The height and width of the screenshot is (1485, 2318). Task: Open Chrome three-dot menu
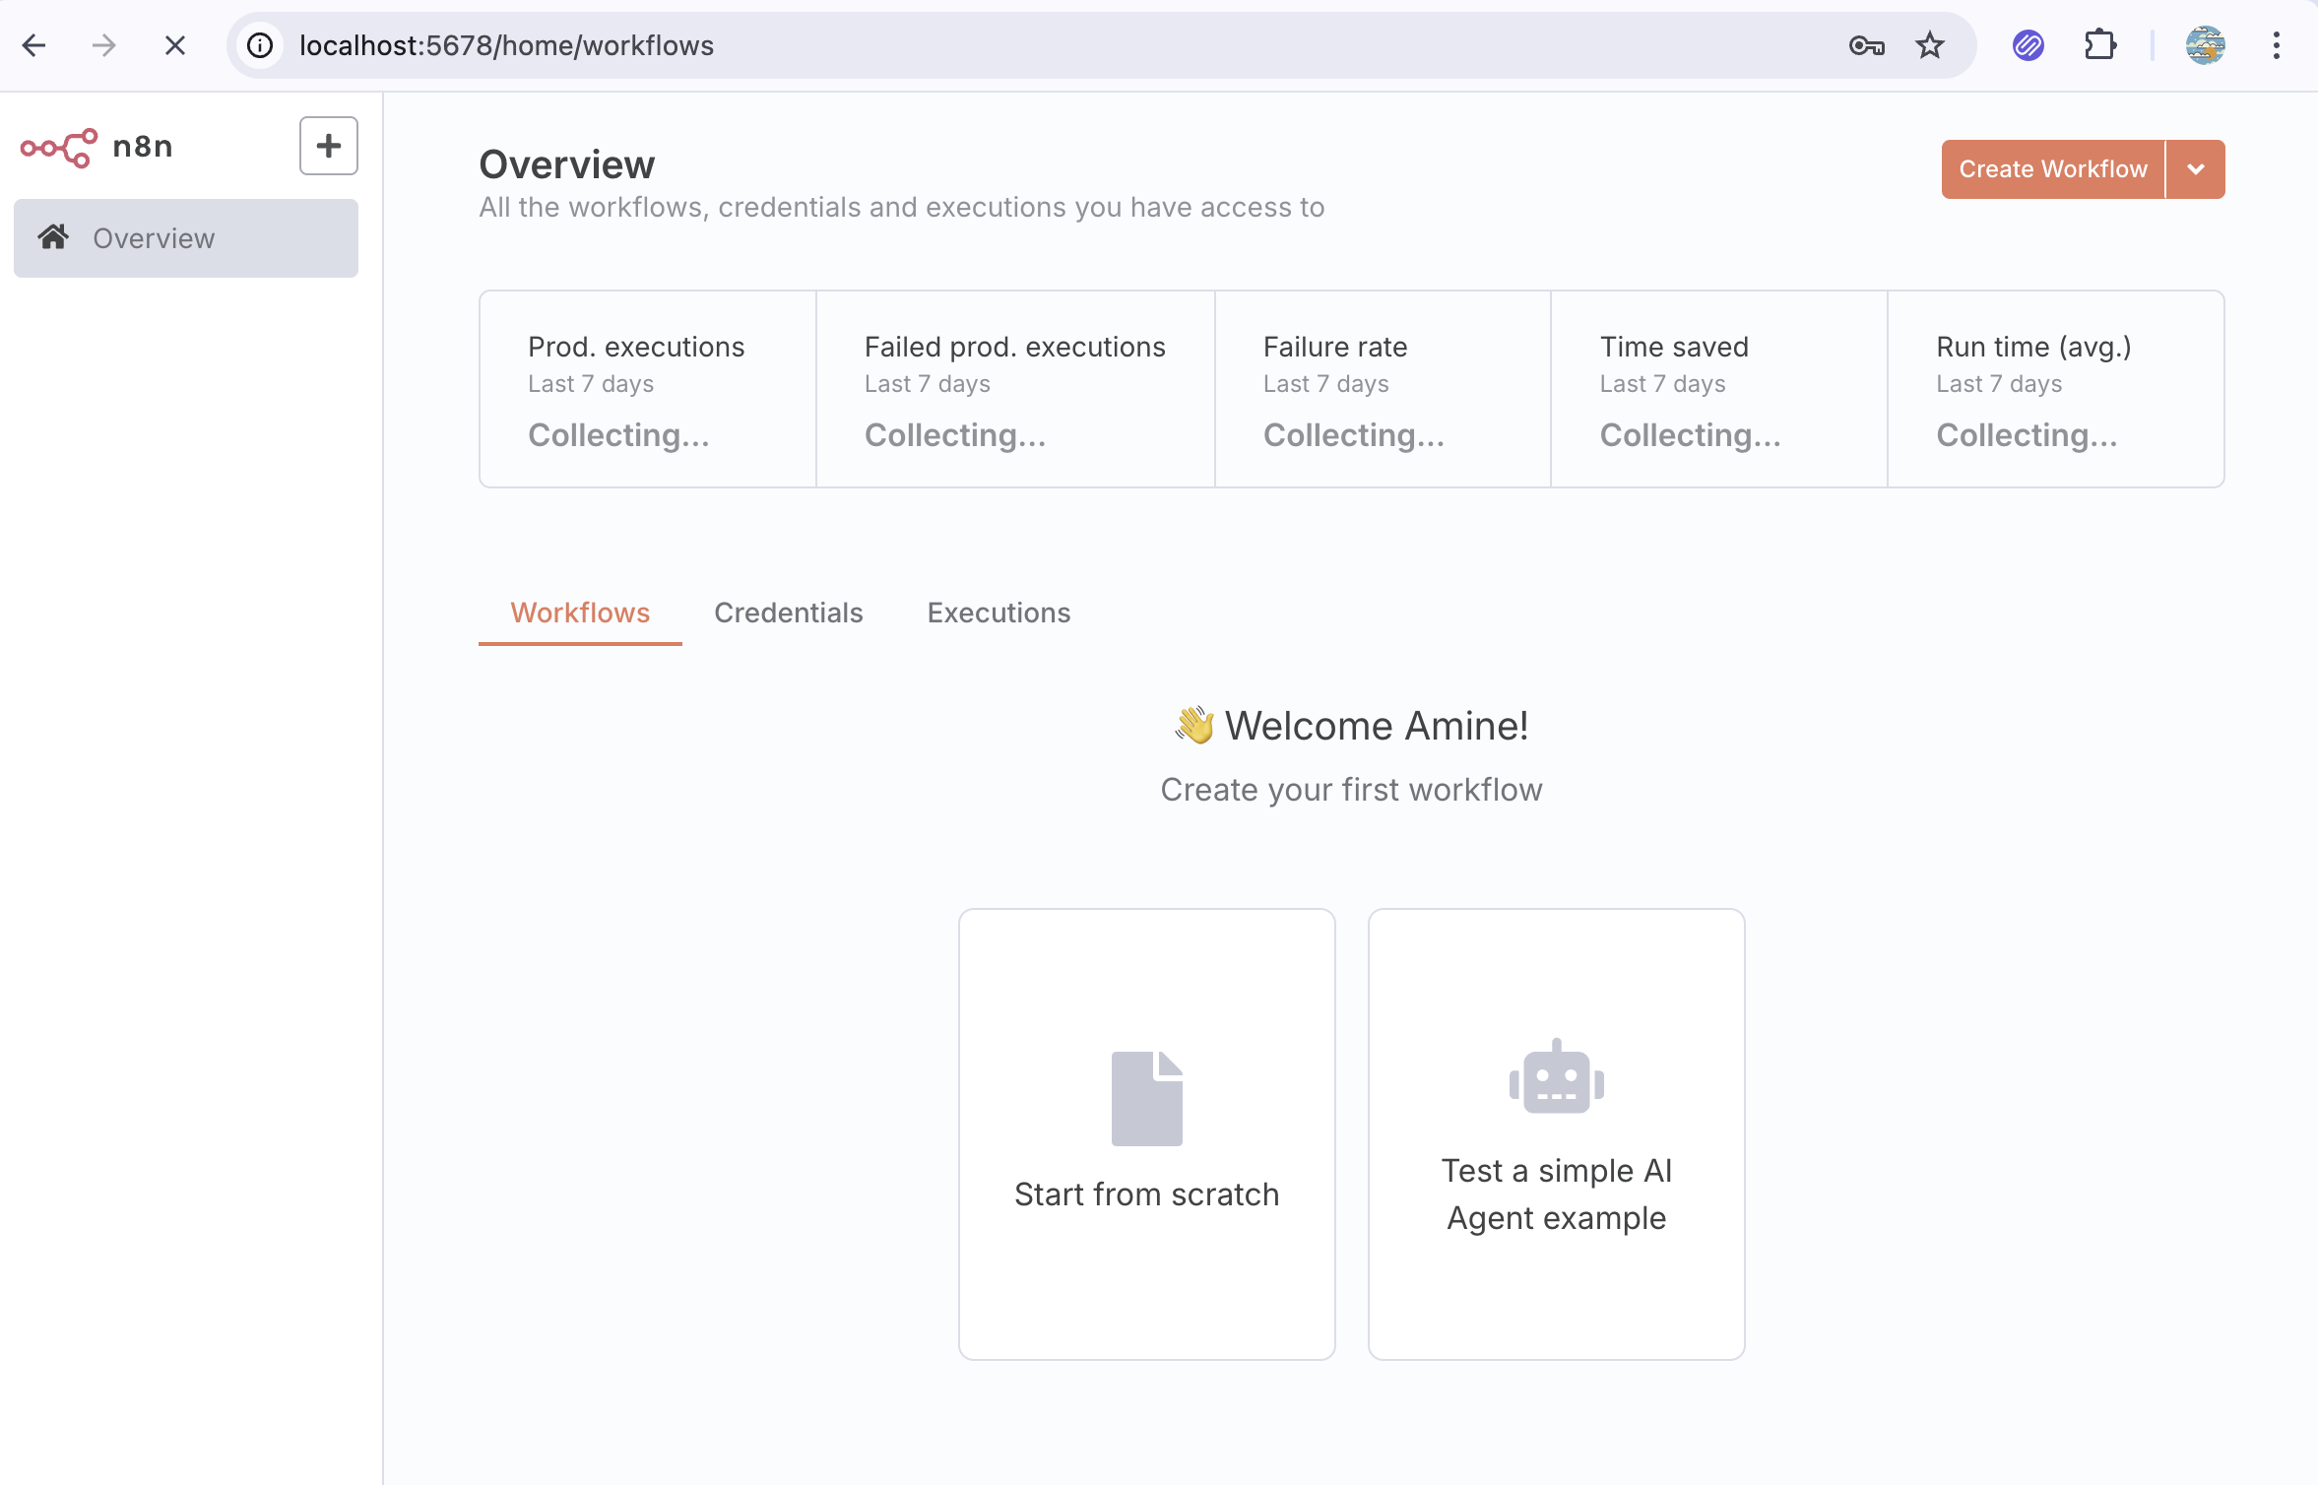tap(2277, 45)
